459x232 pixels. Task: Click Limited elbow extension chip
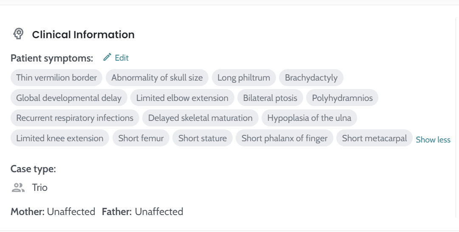coord(182,98)
